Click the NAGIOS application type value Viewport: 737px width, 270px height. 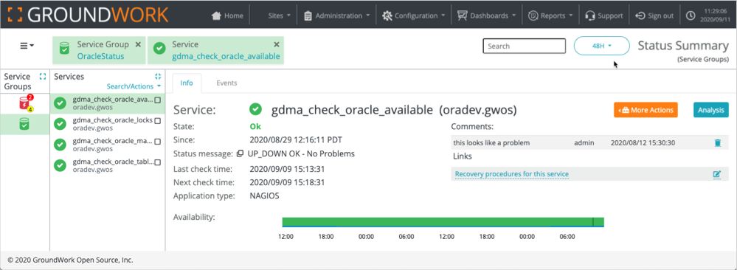(x=264, y=195)
